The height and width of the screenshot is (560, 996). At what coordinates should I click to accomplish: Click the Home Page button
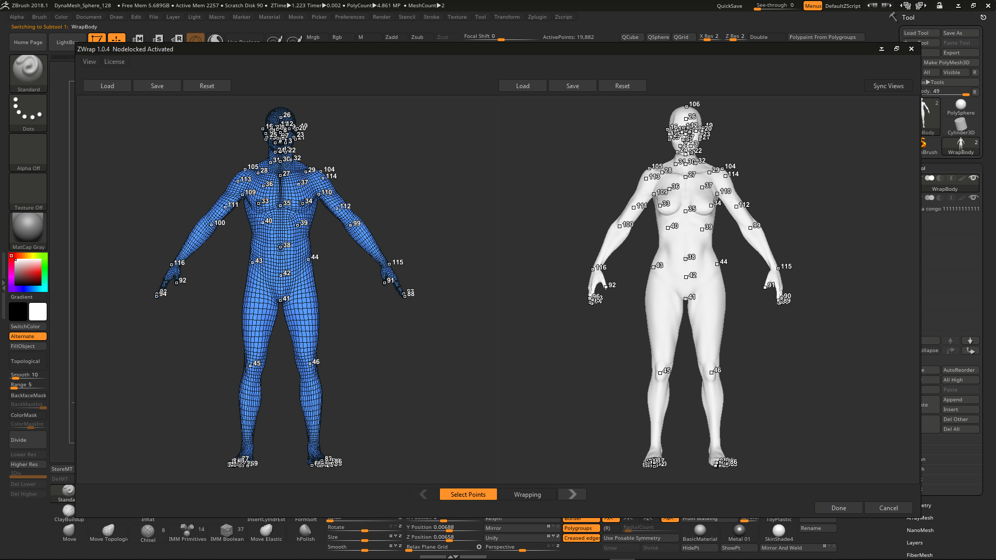(x=28, y=43)
